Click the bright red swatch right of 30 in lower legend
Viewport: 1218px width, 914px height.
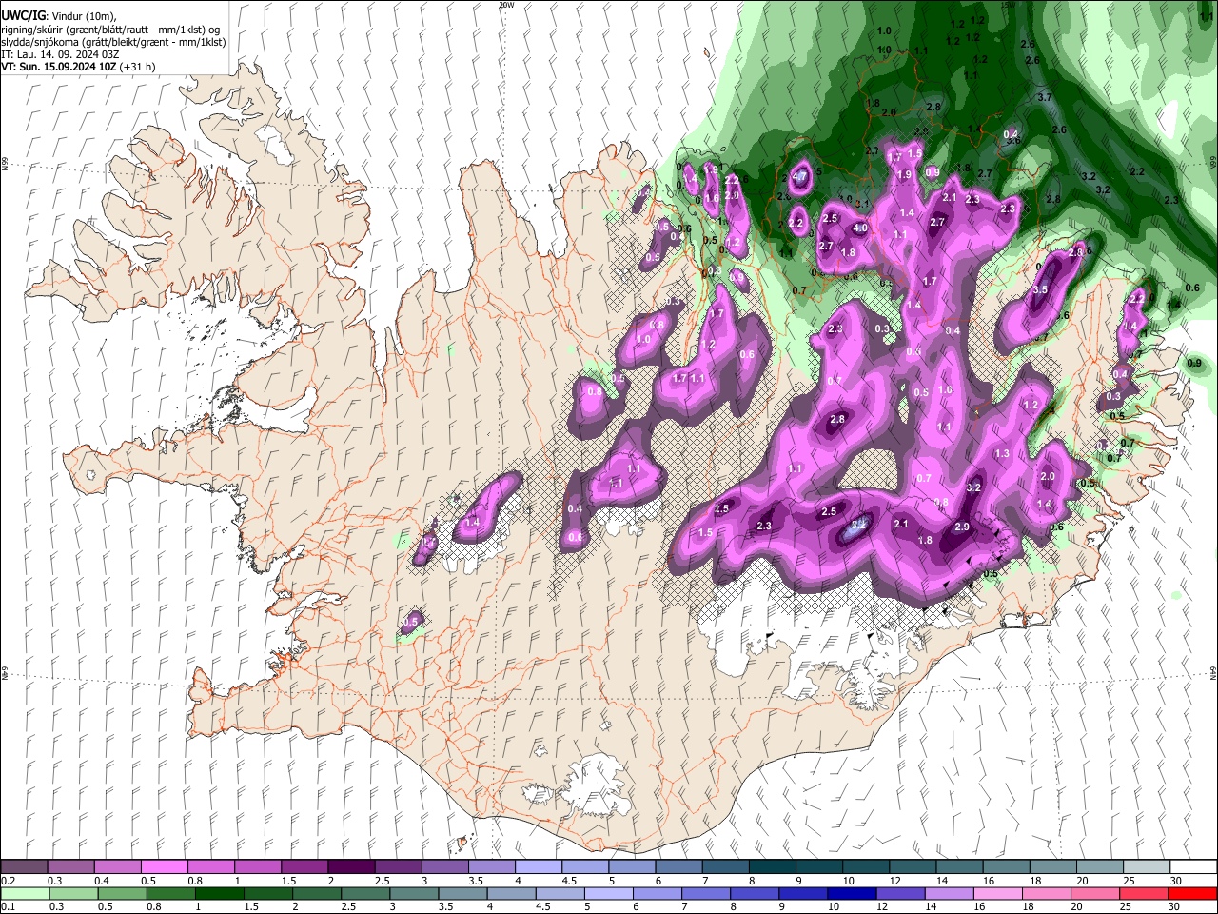(x=1191, y=893)
